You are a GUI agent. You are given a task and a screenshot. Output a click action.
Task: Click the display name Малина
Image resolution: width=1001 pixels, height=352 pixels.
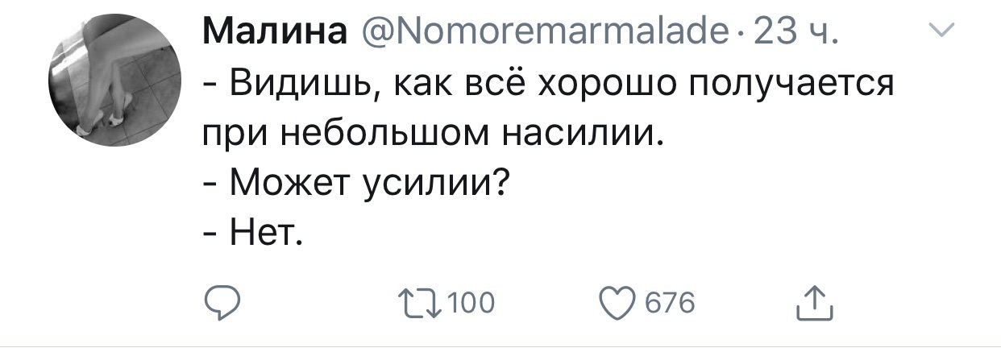click(275, 35)
